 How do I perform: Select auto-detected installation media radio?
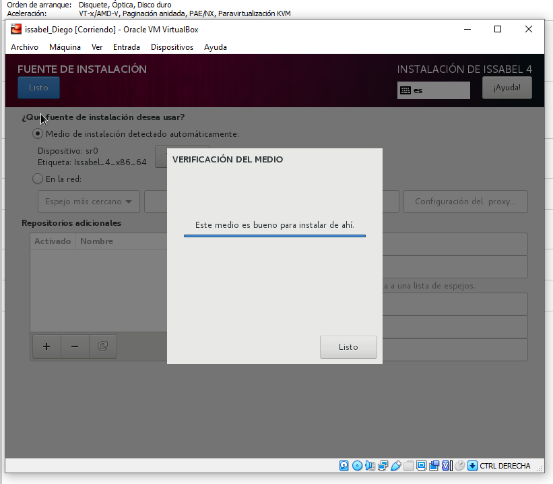[x=38, y=133]
